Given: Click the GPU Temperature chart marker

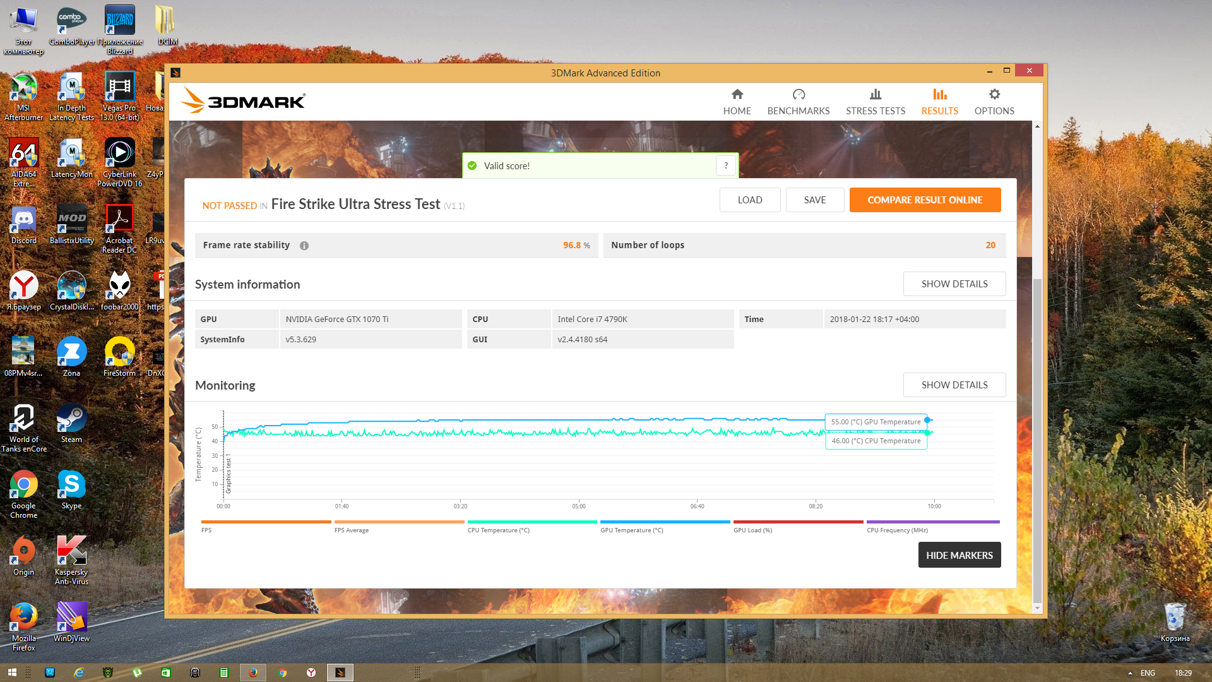Looking at the screenshot, I should click(927, 421).
